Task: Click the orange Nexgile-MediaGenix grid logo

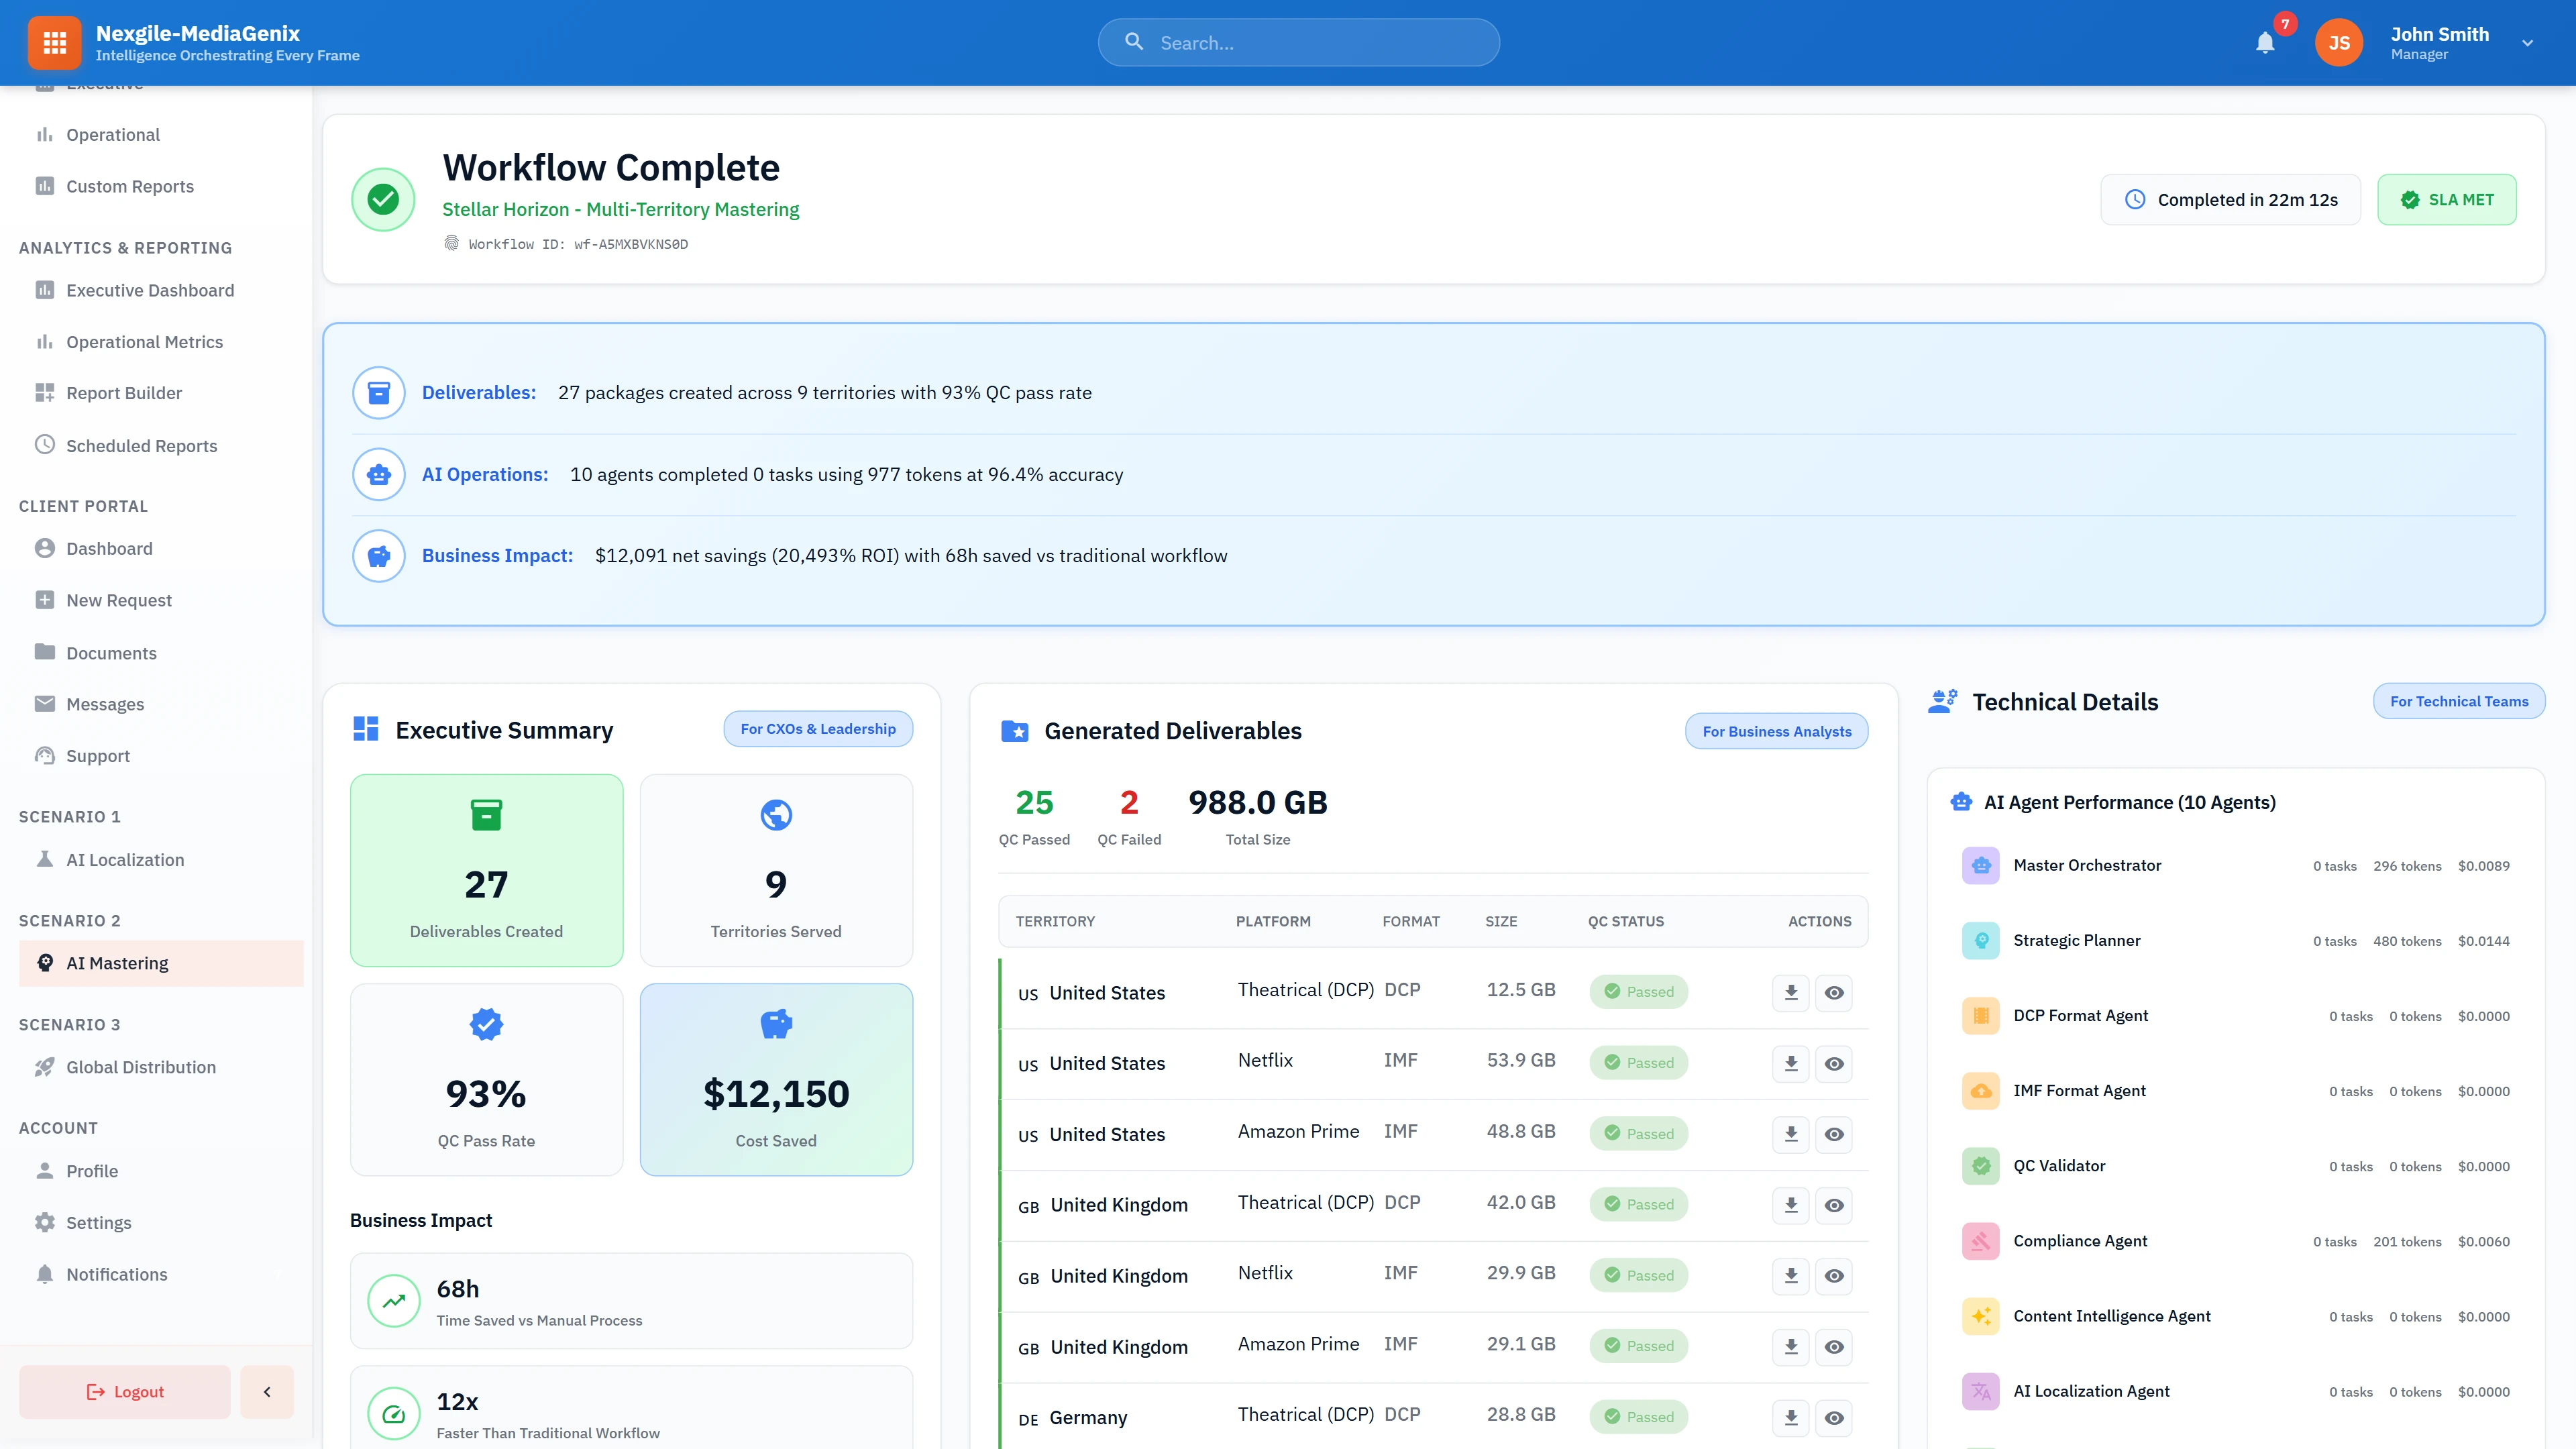Action: point(54,42)
